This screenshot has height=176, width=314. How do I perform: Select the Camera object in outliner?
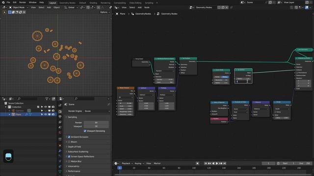20,111
